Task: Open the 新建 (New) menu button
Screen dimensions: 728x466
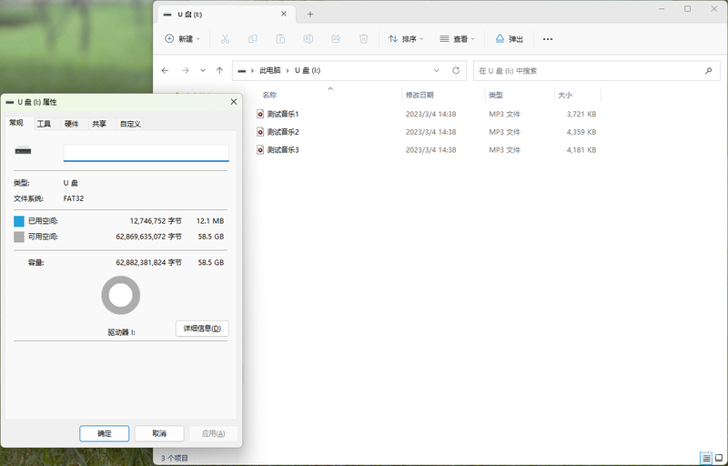Action: click(183, 39)
